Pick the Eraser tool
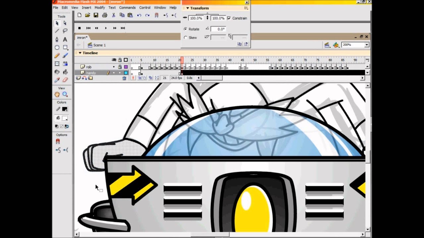The height and width of the screenshot is (238, 424). (65, 80)
